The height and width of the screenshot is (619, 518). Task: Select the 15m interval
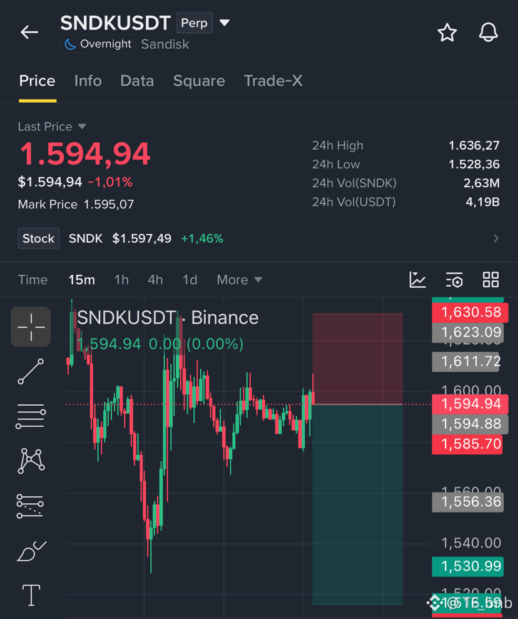82,280
